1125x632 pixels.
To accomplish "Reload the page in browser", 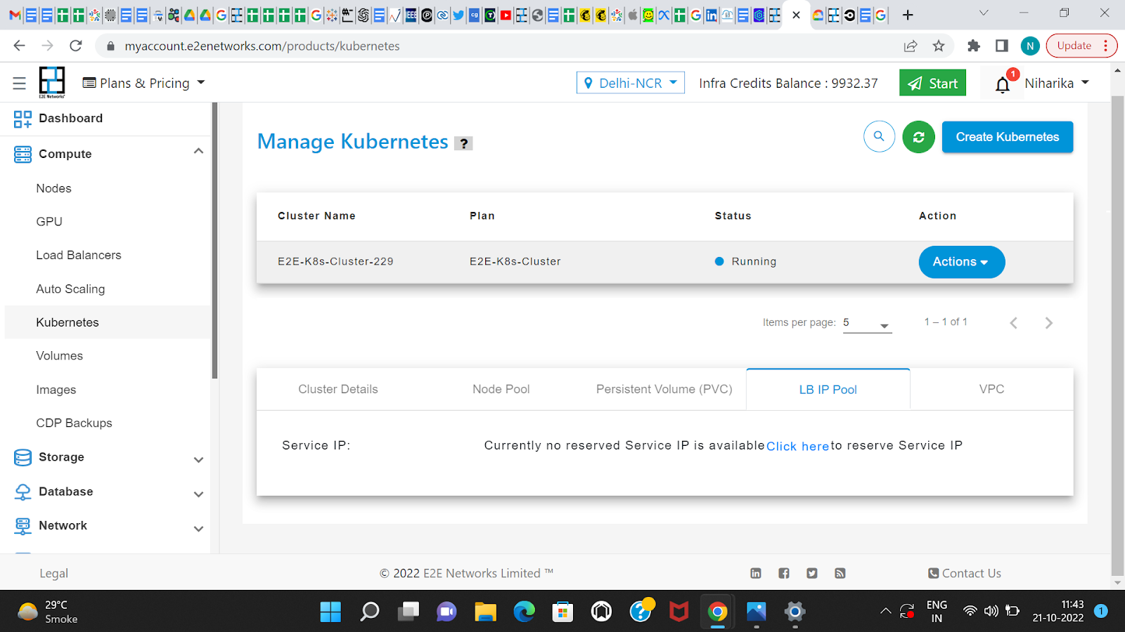I will click(76, 46).
